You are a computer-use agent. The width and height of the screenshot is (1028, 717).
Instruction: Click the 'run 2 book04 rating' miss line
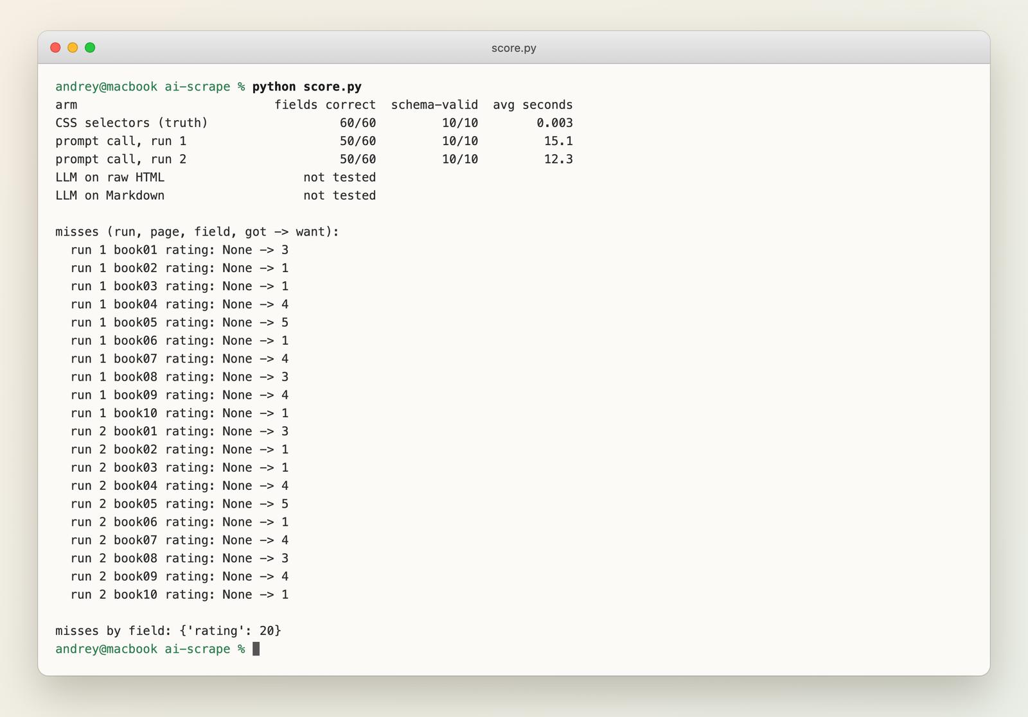pyautogui.click(x=179, y=486)
